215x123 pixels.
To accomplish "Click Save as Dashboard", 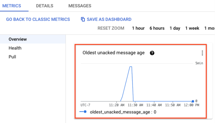I will [x=109, y=19].
